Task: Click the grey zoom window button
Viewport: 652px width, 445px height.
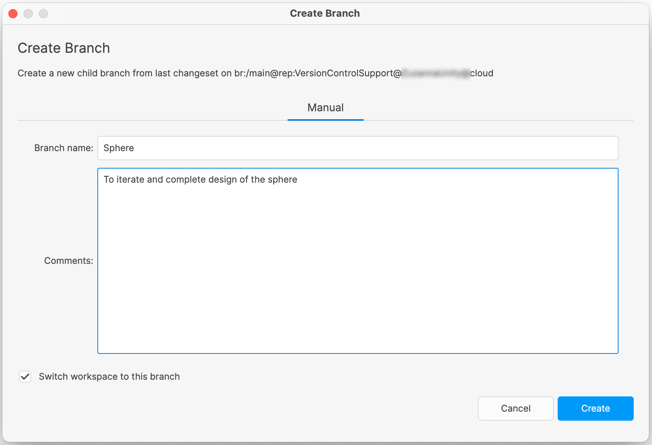Action: coord(43,14)
